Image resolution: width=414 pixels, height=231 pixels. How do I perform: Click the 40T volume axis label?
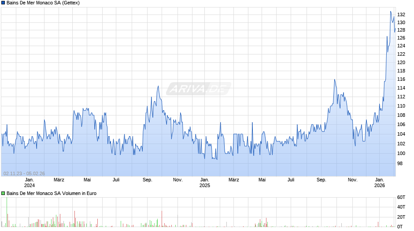coord(401,207)
